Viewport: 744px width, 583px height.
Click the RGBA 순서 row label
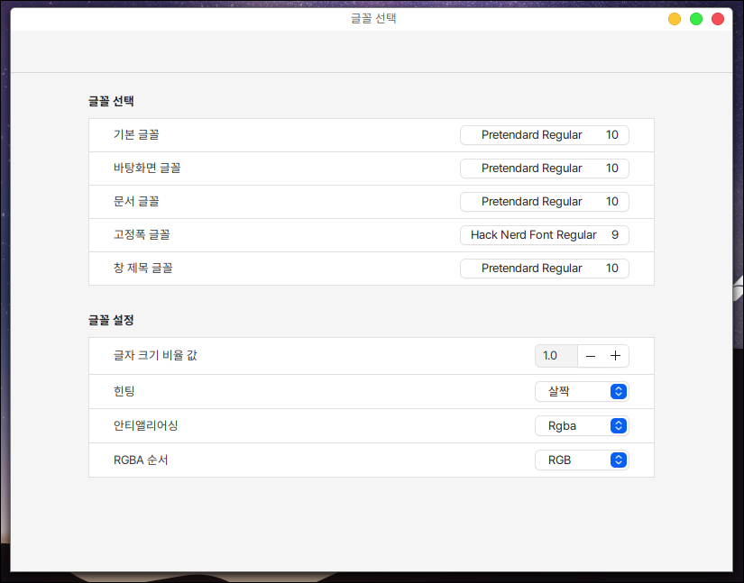coord(141,460)
